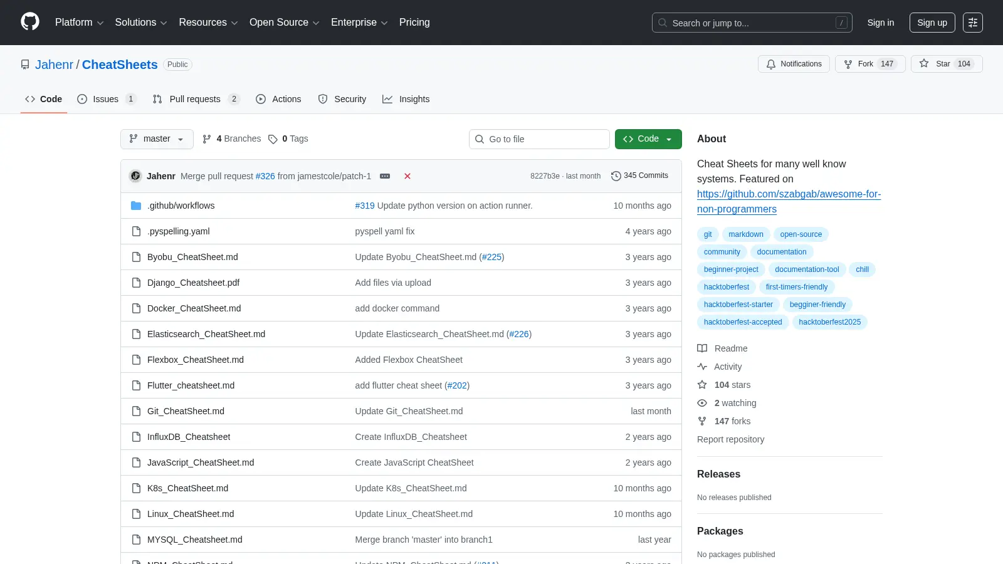Open awesome-for-non-programmers link
The height and width of the screenshot is (564, 1003).
[x=789, y=202]
